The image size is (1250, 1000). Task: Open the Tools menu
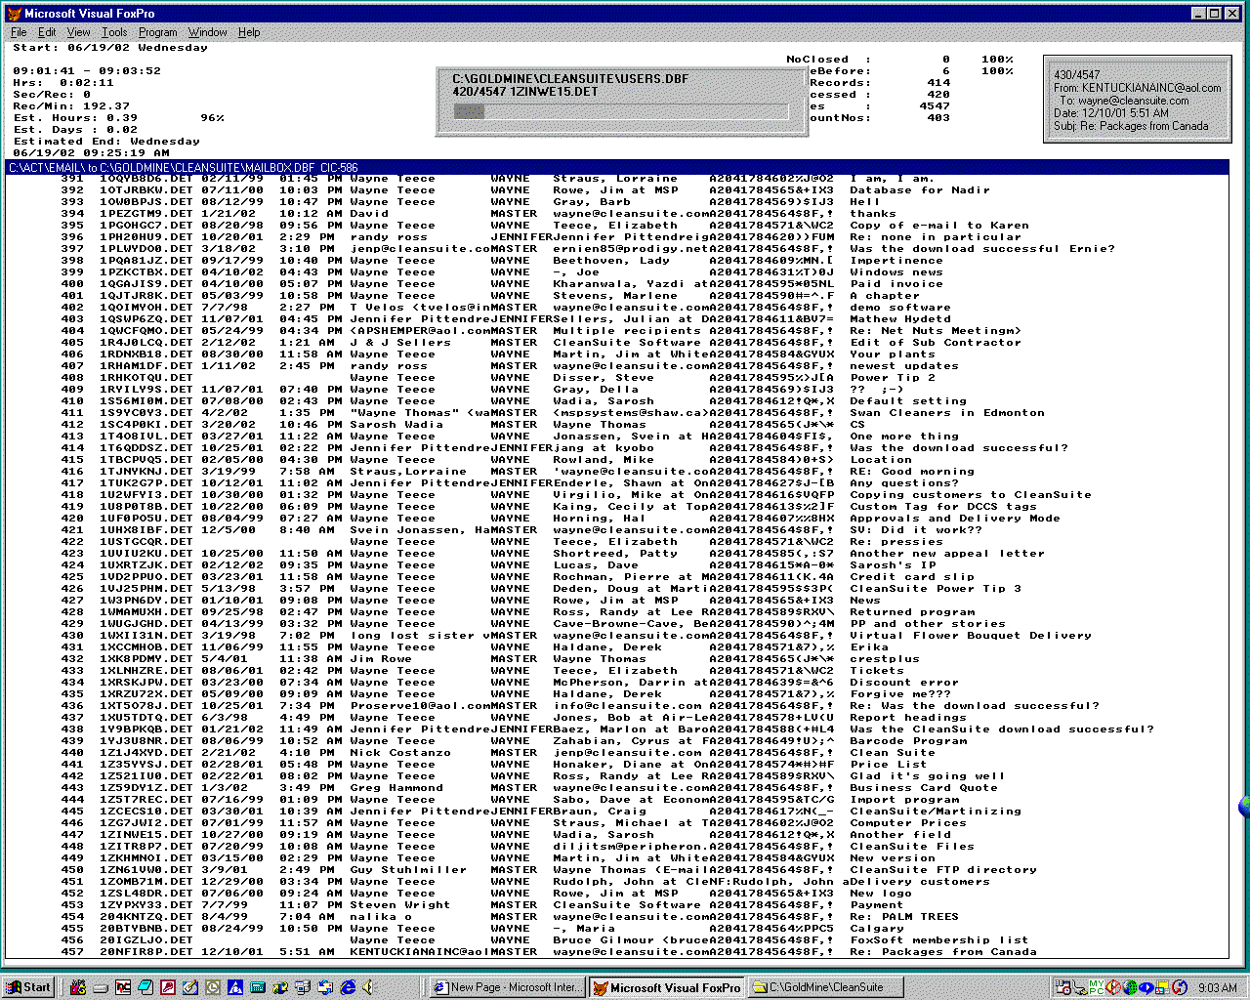tap(114, 32)
